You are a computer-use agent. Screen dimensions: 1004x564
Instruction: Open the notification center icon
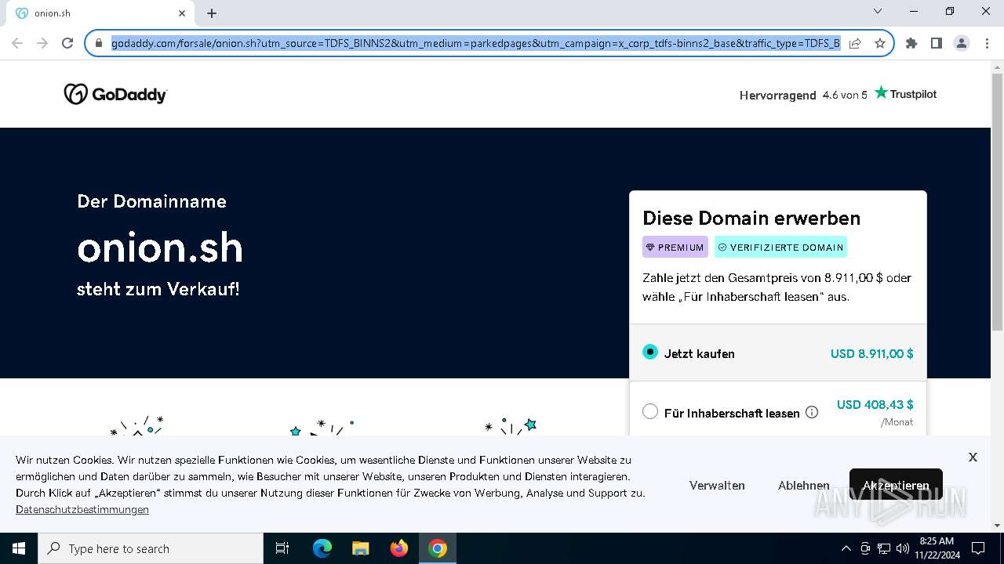(978, 548)
